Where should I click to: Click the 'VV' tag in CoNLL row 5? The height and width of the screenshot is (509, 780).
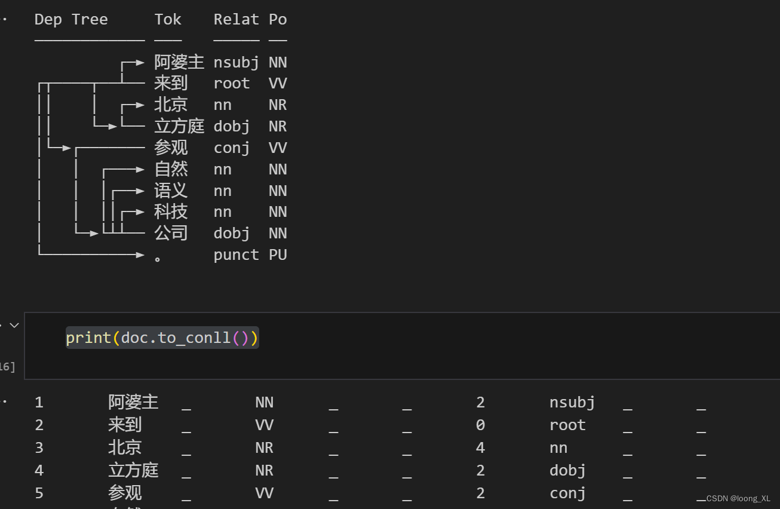point(264,493)
